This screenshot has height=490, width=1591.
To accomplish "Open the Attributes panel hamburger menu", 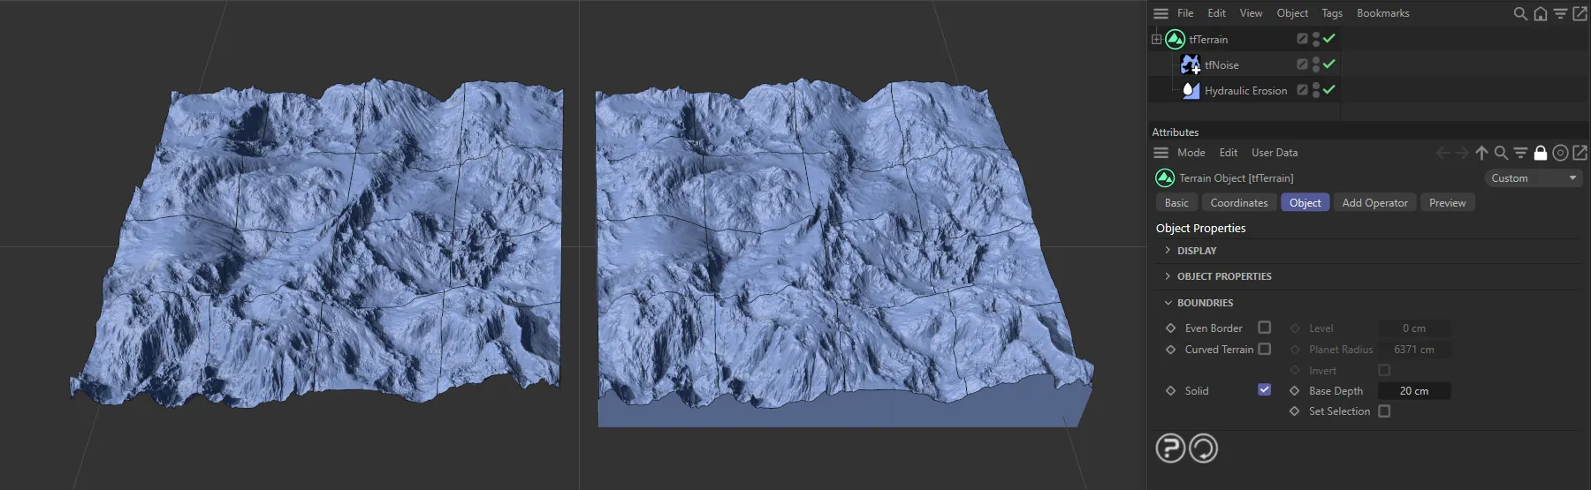I will [1161, 153].
